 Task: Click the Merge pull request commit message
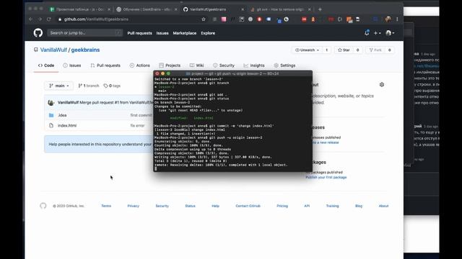coord(116,102)
